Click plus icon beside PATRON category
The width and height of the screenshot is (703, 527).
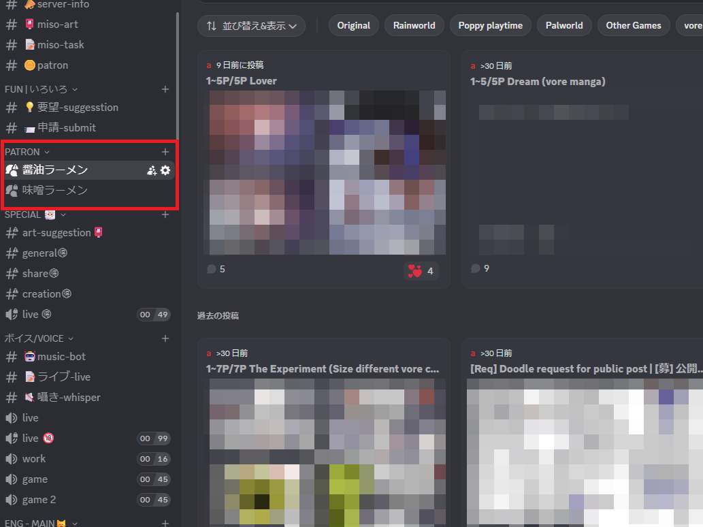click(165, 152)
